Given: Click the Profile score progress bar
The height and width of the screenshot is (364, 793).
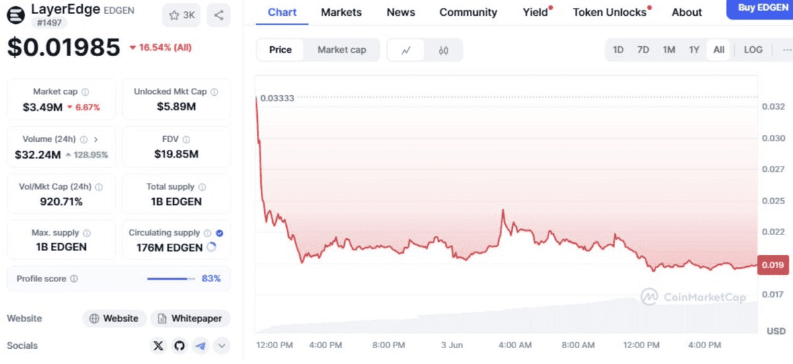Looking at the screenshot, I should tap(171, 279).
